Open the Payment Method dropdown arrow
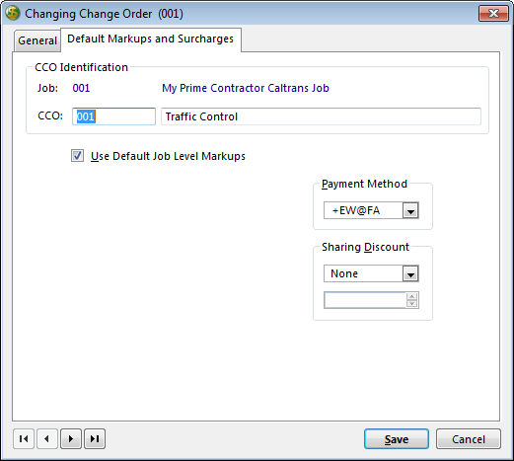 click(x=410, y=210)
